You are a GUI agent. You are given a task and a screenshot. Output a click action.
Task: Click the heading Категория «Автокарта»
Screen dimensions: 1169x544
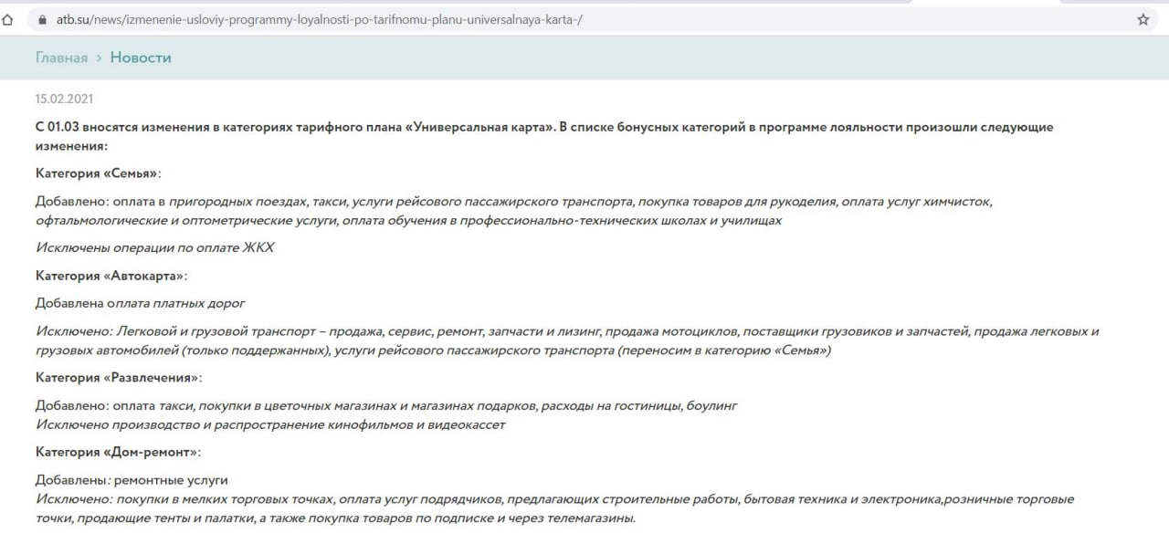click(111, 275)
